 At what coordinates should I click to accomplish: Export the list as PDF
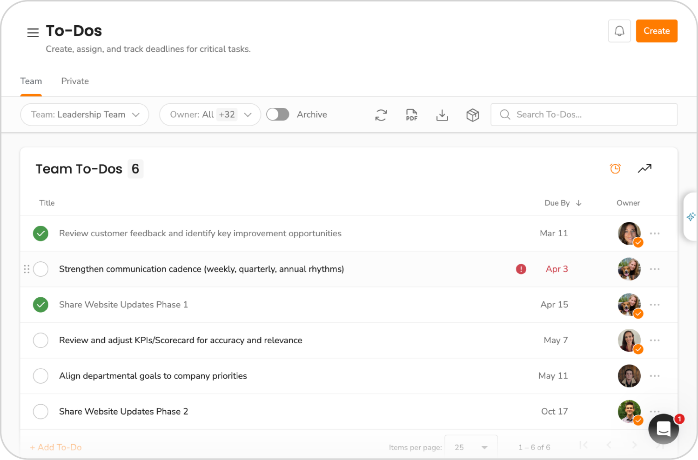[411, 114]
